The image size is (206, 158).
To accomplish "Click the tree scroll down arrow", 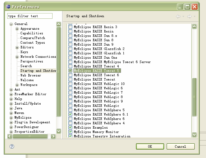I will pos(58,131).
